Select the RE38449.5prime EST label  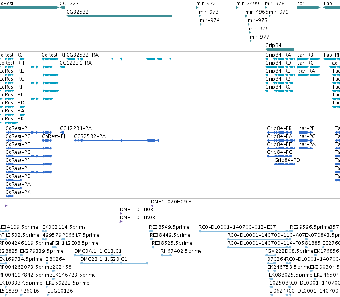pos(170,235)
